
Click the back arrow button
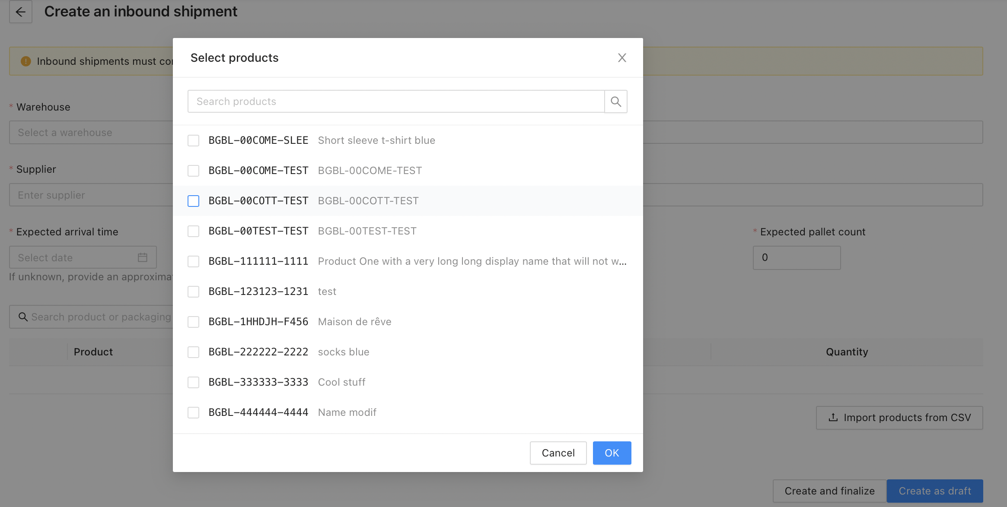20,12
